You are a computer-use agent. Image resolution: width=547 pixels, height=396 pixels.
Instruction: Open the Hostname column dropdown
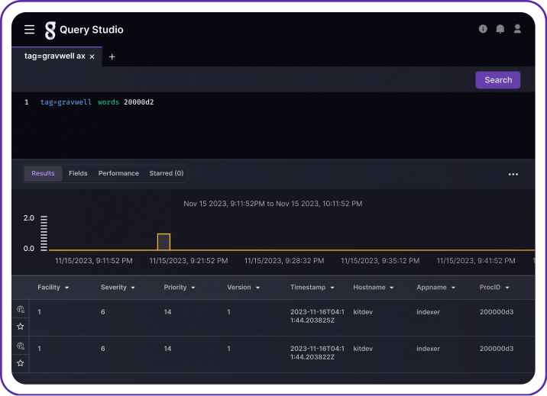tap(392, 288)
